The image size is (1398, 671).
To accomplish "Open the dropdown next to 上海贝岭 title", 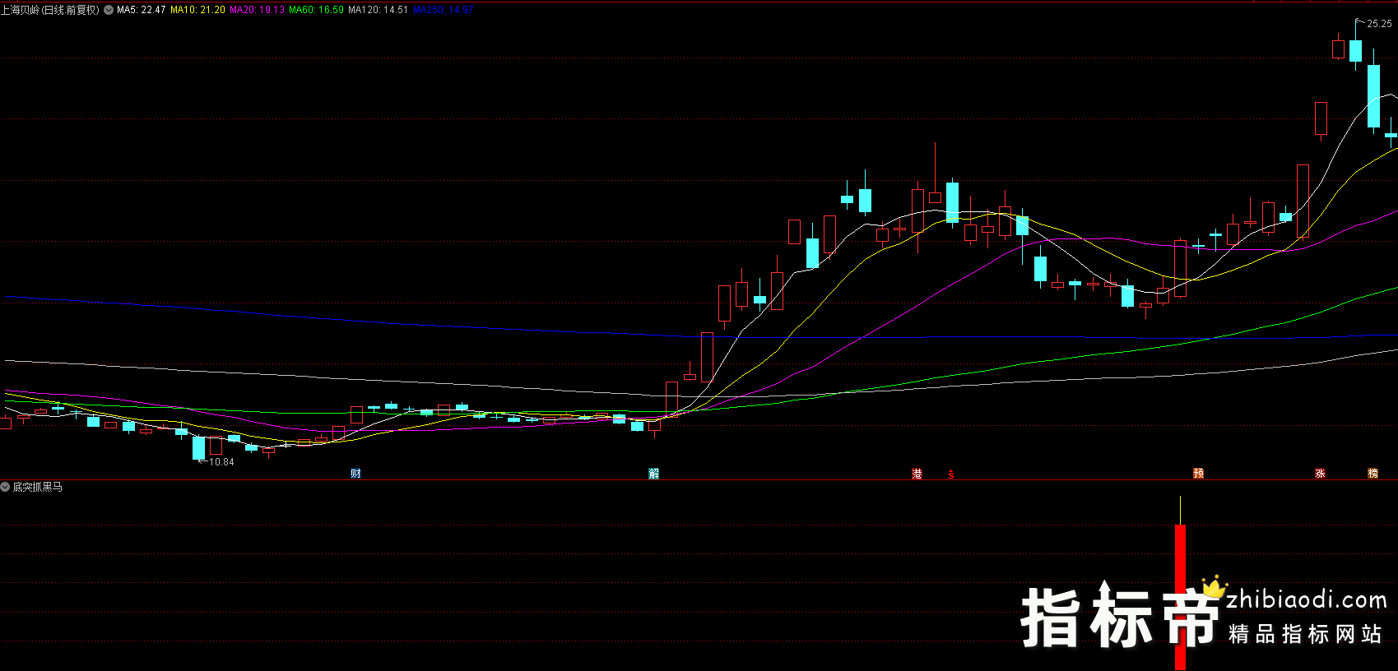I will click(x=109, y=10).
